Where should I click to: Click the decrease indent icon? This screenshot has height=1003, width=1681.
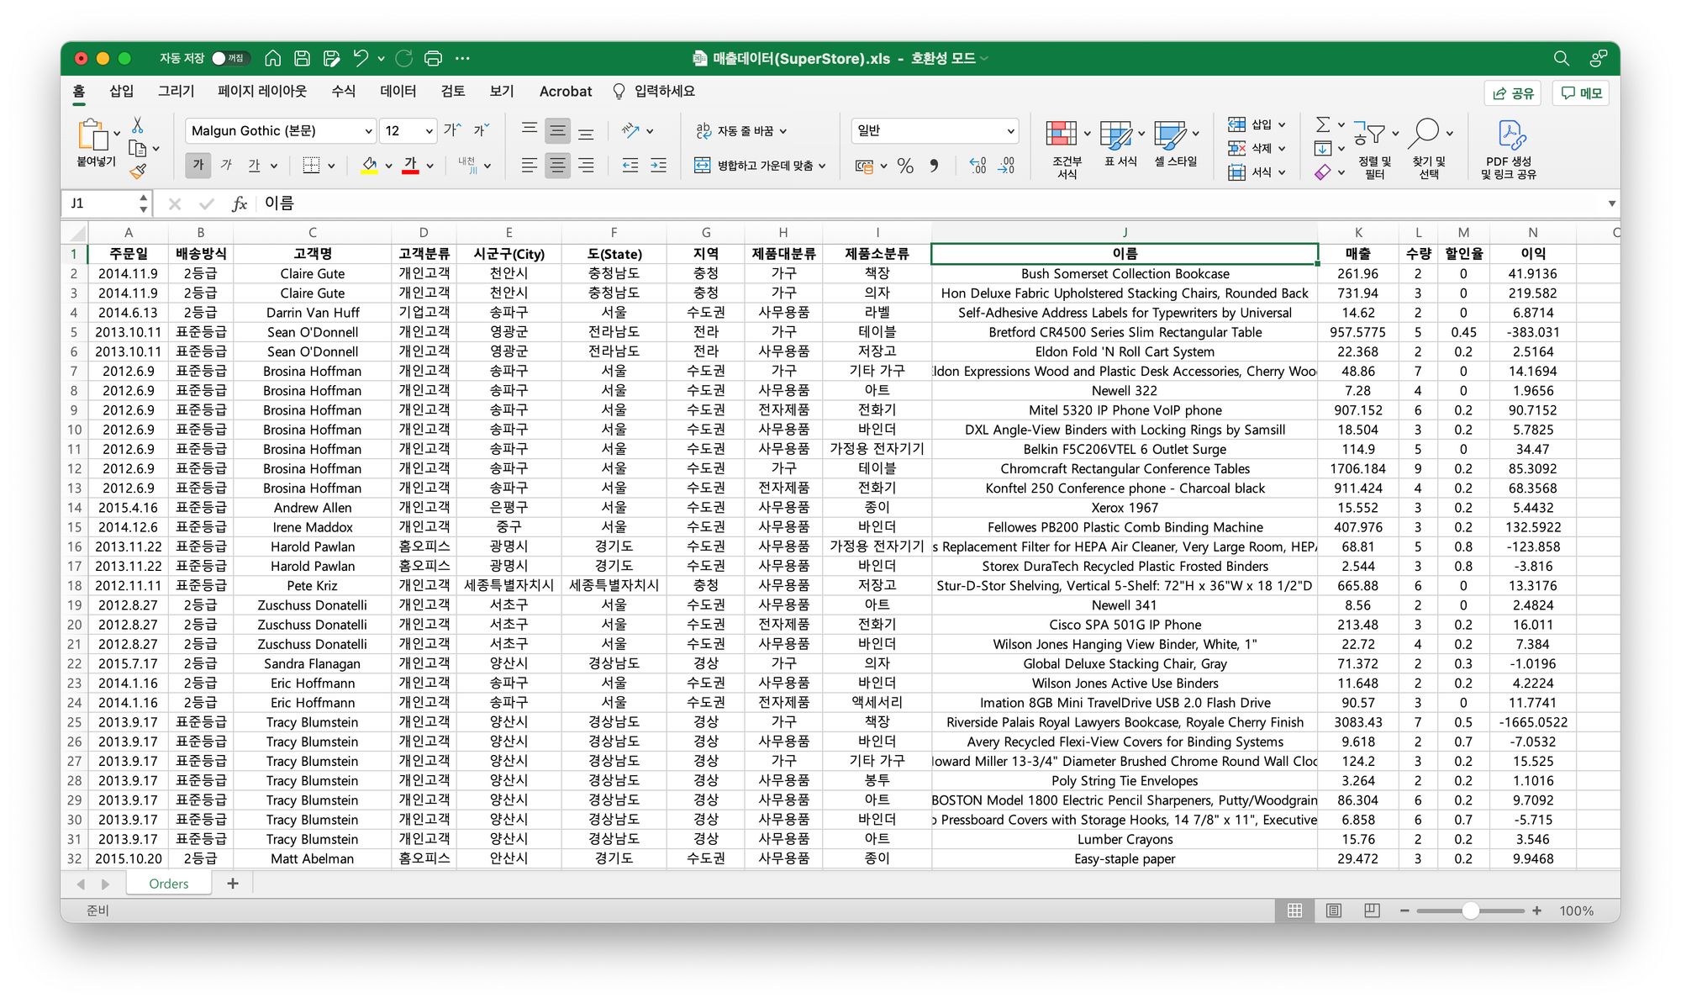(x=630, y=166)
